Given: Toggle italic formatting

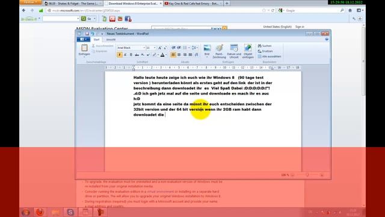Looking at the screenshot, I should 125,55.
